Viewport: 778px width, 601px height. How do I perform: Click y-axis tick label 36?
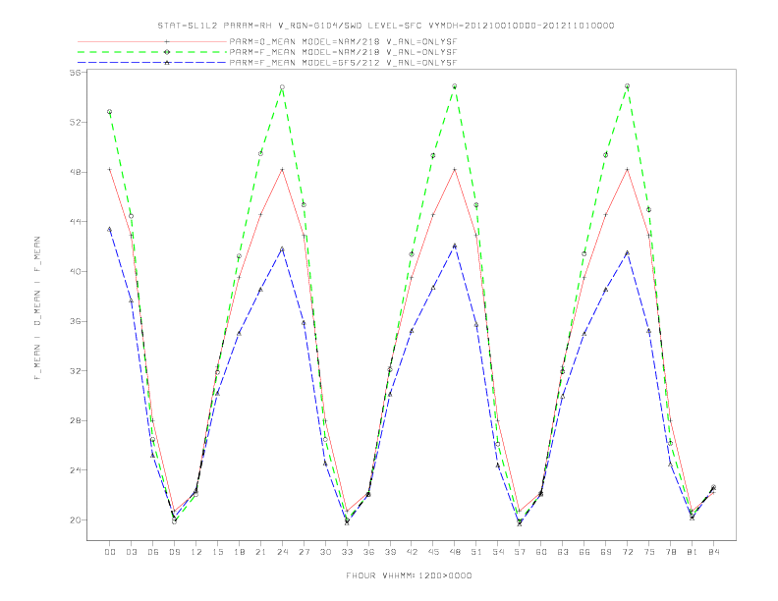point(76,321)
